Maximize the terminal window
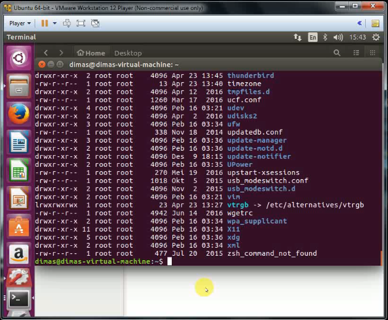This screenshot has height=320, width=388. 60,65
